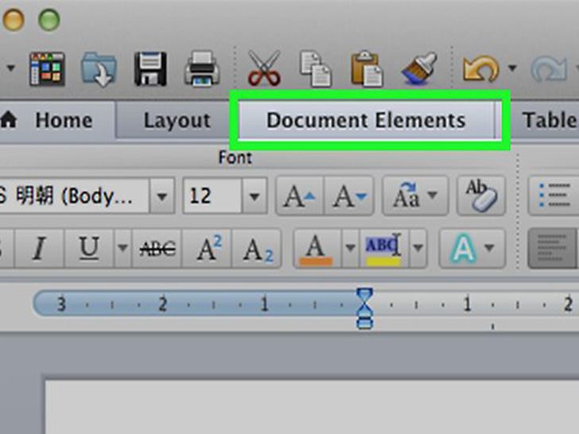Activate the format painter brush
The image size is (579, 434).
[x=419, y=68]
